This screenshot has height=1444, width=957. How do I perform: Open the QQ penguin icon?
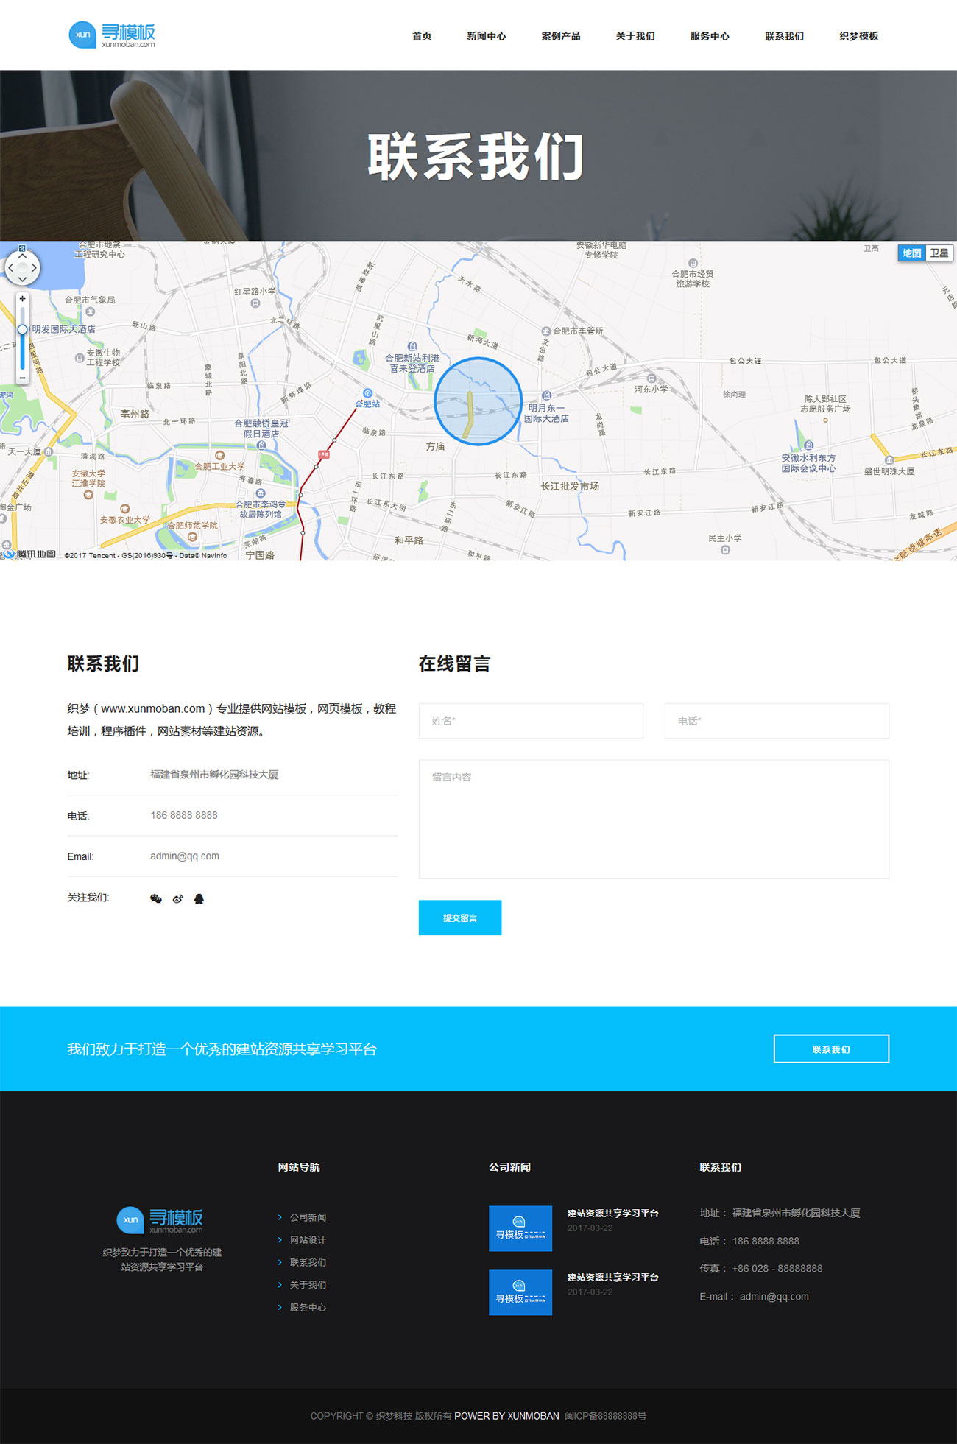pos(199,898)
